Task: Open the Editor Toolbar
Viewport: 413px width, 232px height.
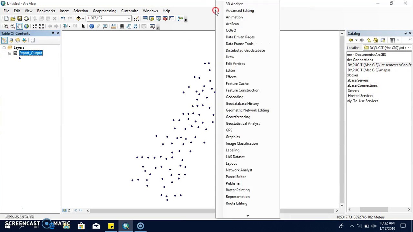Action: pos(136,18)
